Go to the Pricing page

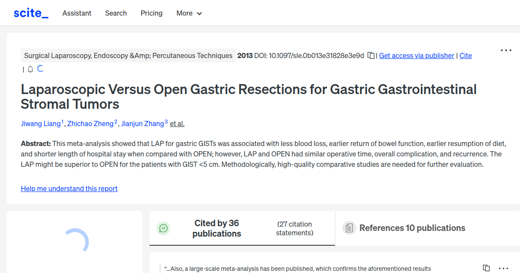tap(151, 13)
